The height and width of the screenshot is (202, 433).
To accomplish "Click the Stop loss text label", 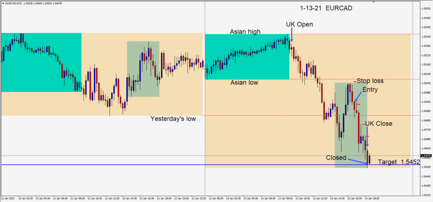I will [x=370, y=81].
